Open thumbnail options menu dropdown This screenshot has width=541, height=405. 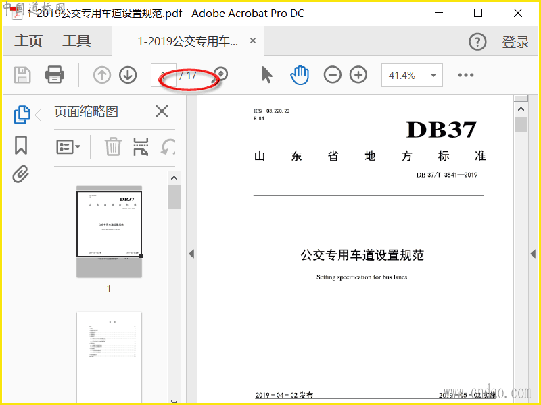[x=68, y=147]
